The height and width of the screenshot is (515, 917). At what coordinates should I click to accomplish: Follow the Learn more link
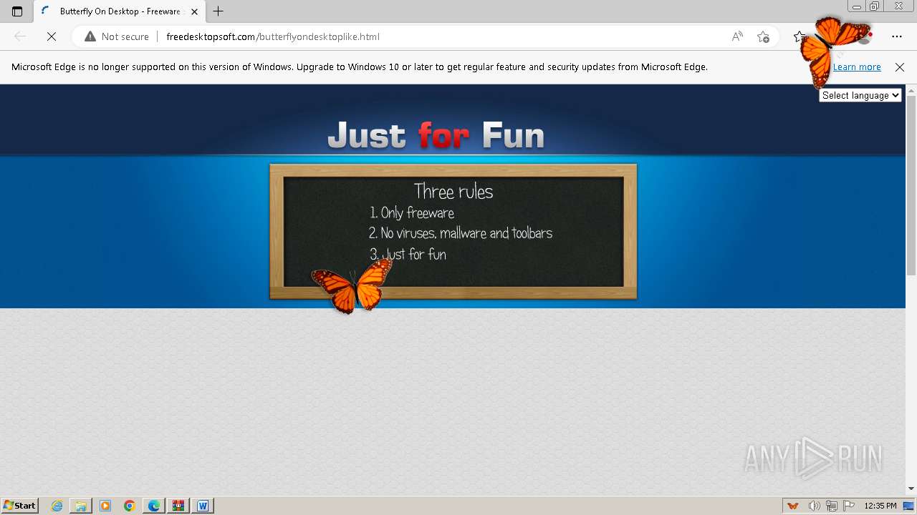coord(857,67)
